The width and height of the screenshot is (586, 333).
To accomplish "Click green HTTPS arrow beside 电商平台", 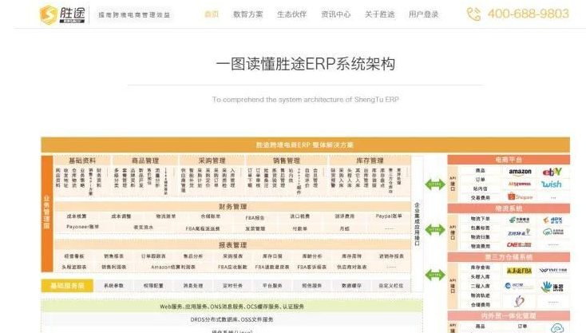I will (435, 184).
